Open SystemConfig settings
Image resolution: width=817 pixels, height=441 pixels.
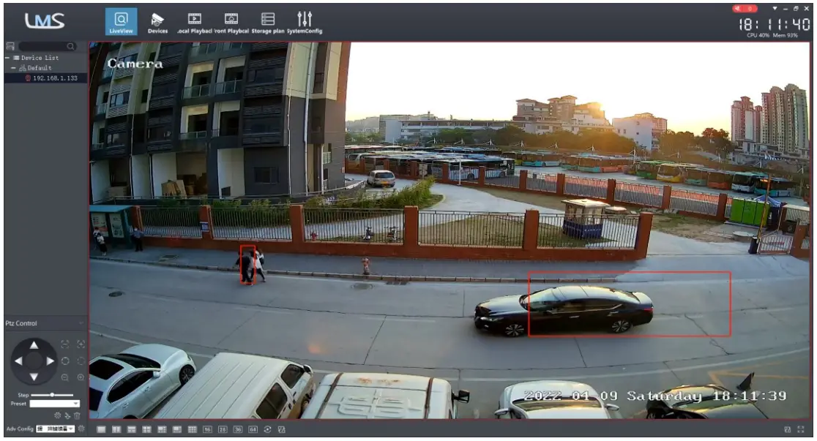click(x=305, y=23)
